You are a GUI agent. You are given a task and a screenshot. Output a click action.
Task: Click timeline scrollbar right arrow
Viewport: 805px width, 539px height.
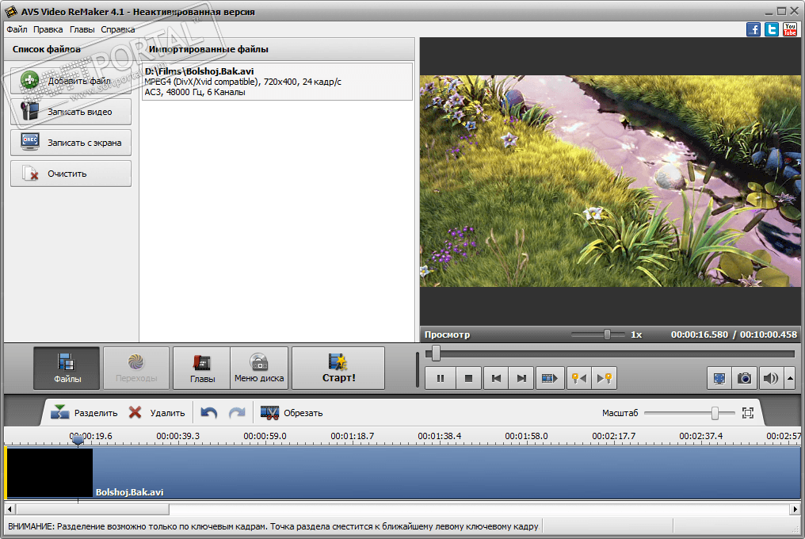pyautogui.click(x=795, y=509)
